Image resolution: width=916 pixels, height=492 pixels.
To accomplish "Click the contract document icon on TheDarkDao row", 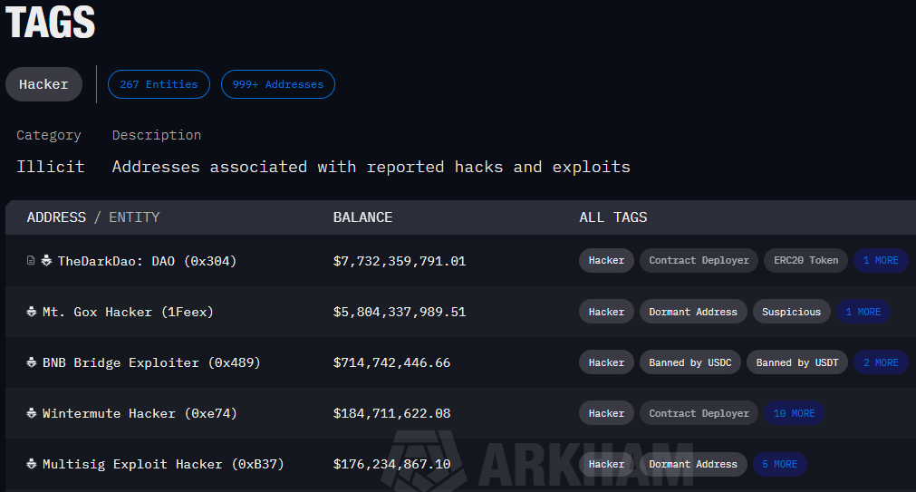I will coord(31,261).
